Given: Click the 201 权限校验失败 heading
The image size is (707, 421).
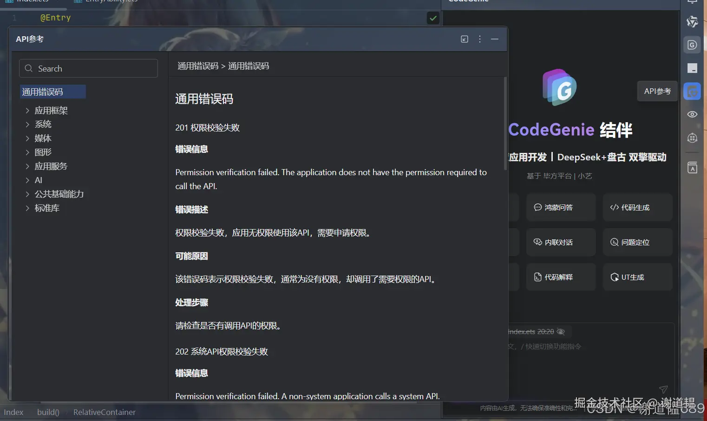Looking at the screenshot, I should 208,128.
